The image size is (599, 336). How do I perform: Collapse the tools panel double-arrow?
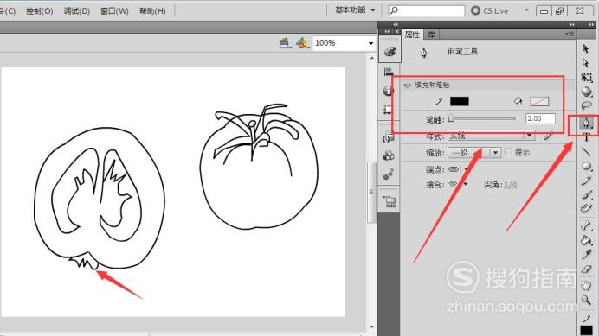pyautogui.click(x=591, y=24)
